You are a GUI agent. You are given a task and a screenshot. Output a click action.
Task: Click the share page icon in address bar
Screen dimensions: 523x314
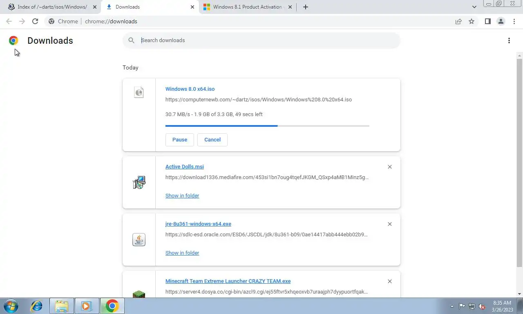pos(458,21)
